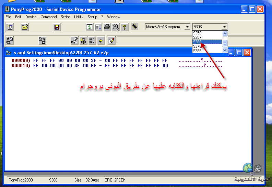Open the Edit menu
This screenshot has height=187, width=272.
(x=18, y=17)
